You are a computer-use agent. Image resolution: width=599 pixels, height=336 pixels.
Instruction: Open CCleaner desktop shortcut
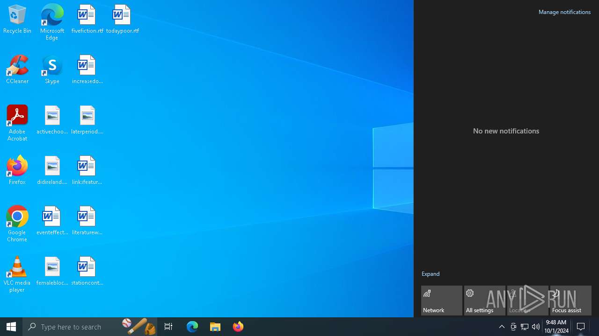tap(17, 70)
